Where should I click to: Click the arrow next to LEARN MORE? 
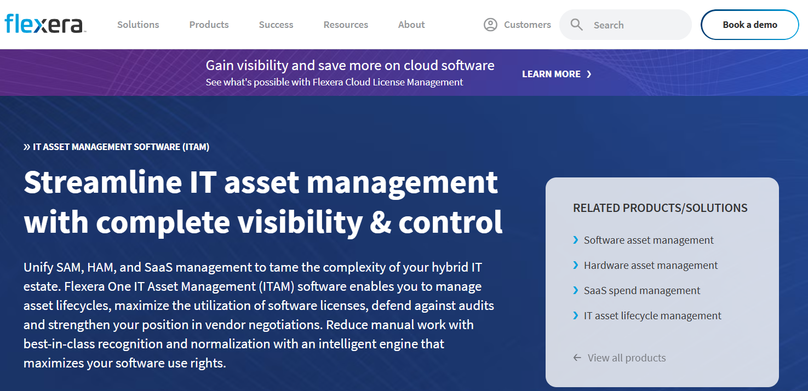pos(589,74)
